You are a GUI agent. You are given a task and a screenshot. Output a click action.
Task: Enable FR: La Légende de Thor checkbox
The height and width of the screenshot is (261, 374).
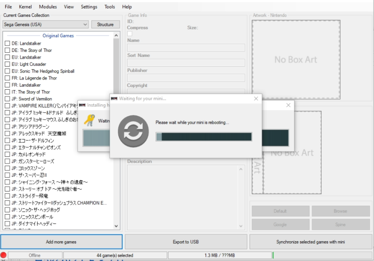(7, 78)
